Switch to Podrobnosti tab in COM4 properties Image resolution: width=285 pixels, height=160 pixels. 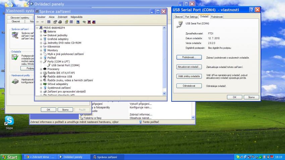tap(217, 17)
